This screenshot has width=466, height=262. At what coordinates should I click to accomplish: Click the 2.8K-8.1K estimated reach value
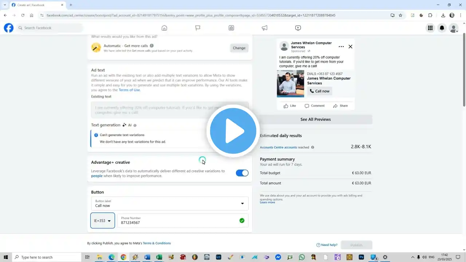(x=361, y=147)
